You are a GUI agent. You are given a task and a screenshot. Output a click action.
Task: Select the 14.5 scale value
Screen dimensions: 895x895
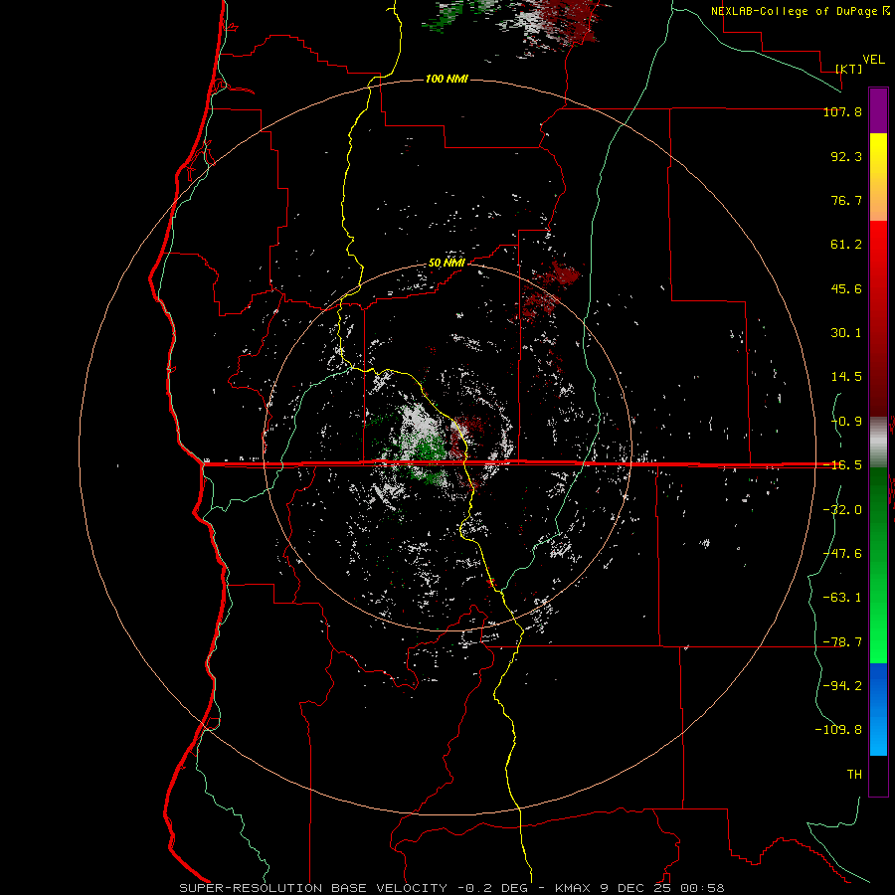click(846, 377)
